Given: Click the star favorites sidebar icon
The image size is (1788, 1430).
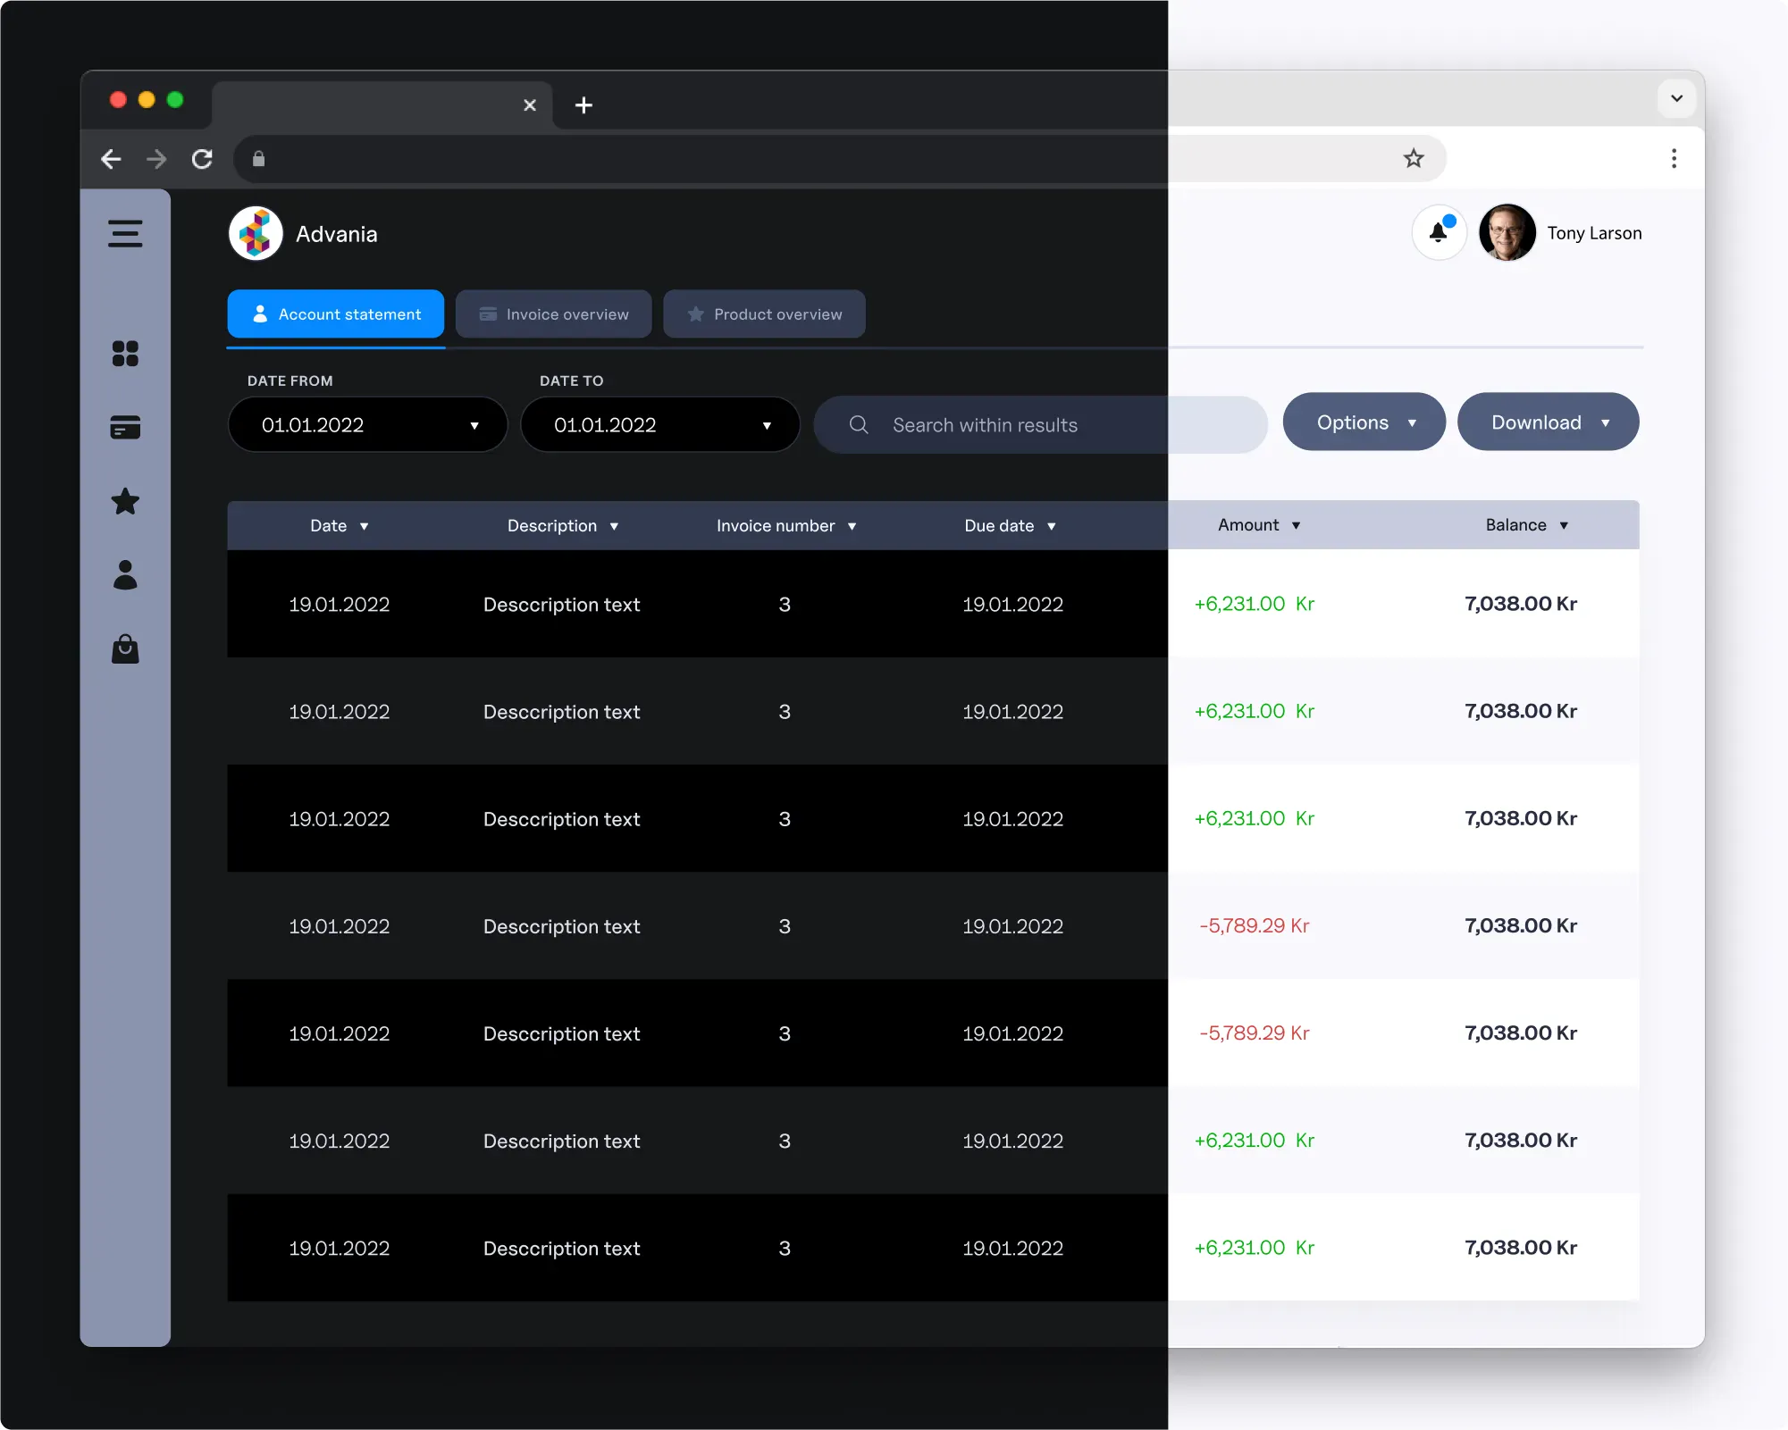Looking at the screenshot, I should (125, 501).
